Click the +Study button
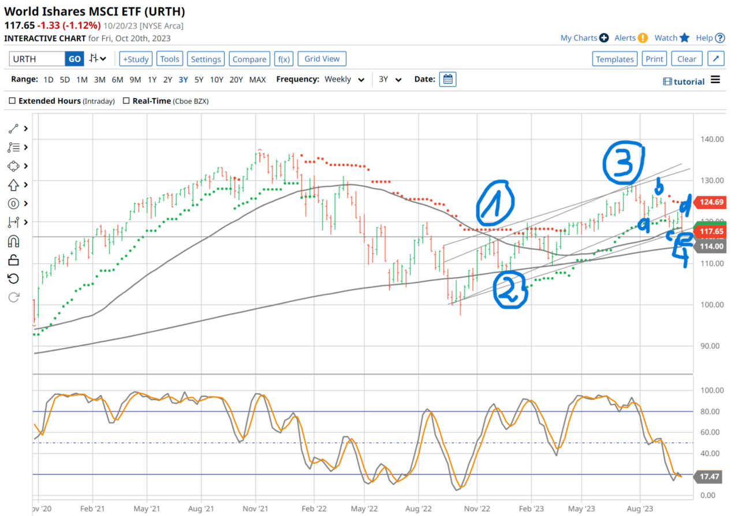This screenshot has width=746, height=516. tap(136, 59)
